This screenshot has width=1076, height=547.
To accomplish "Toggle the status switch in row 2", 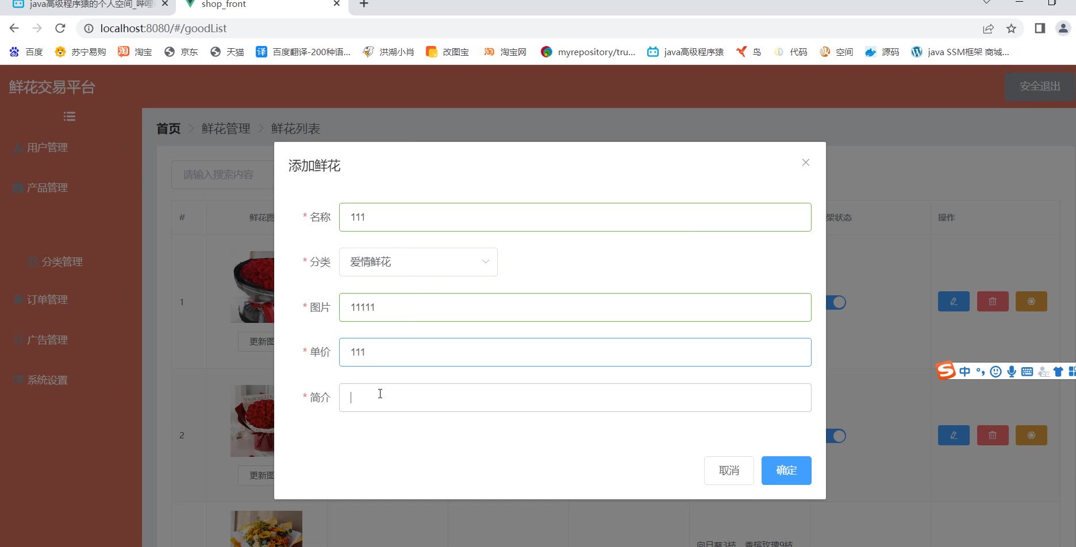I will pyautogui.click(x=836, y=436).
